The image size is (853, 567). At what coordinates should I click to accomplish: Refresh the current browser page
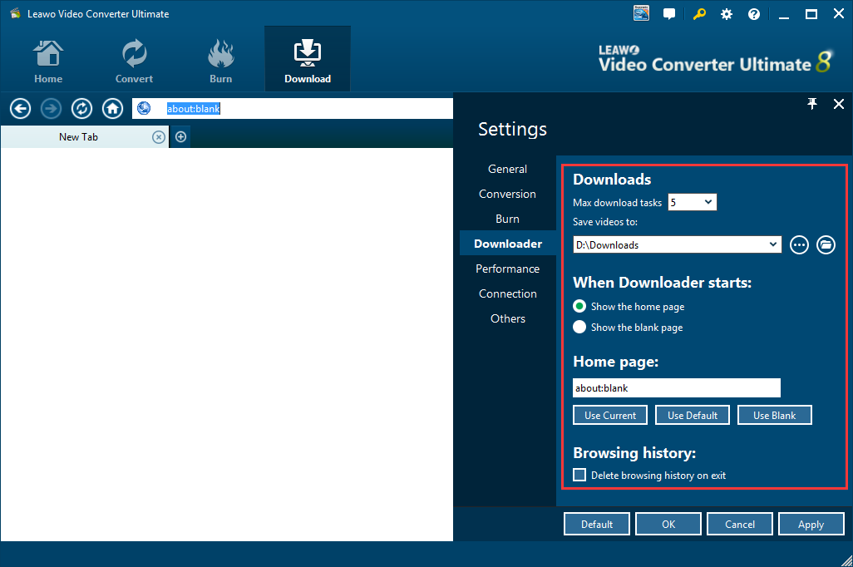81,108
